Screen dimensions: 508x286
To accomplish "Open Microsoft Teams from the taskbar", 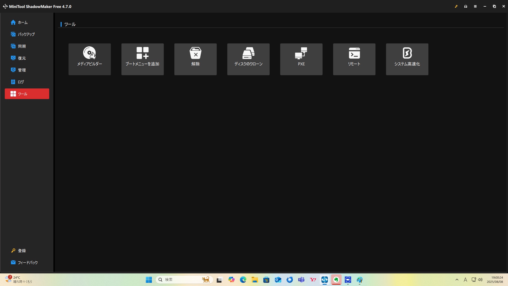I will 301,280.
